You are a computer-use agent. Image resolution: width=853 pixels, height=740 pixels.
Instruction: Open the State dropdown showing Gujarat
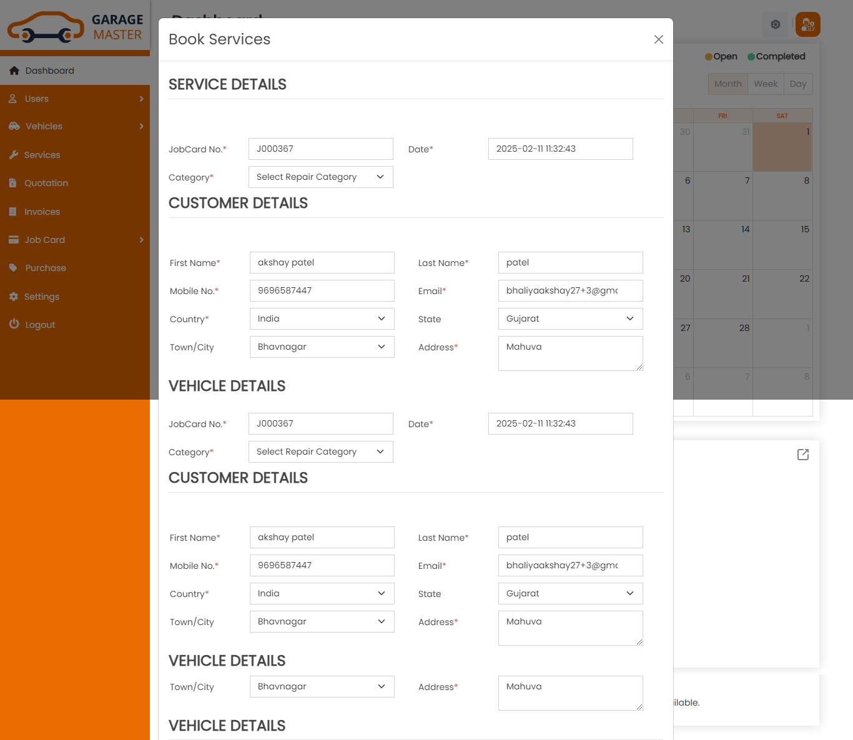pyautogui.click(x=570, y=318)
